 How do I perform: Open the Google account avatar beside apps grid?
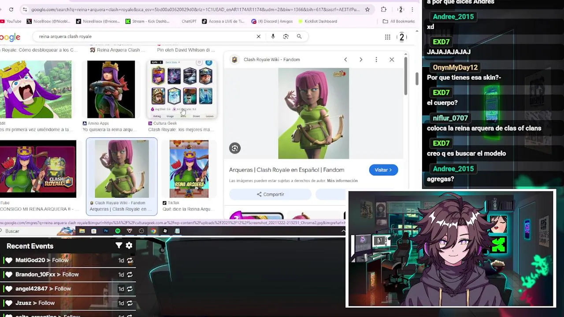point(402,37)
